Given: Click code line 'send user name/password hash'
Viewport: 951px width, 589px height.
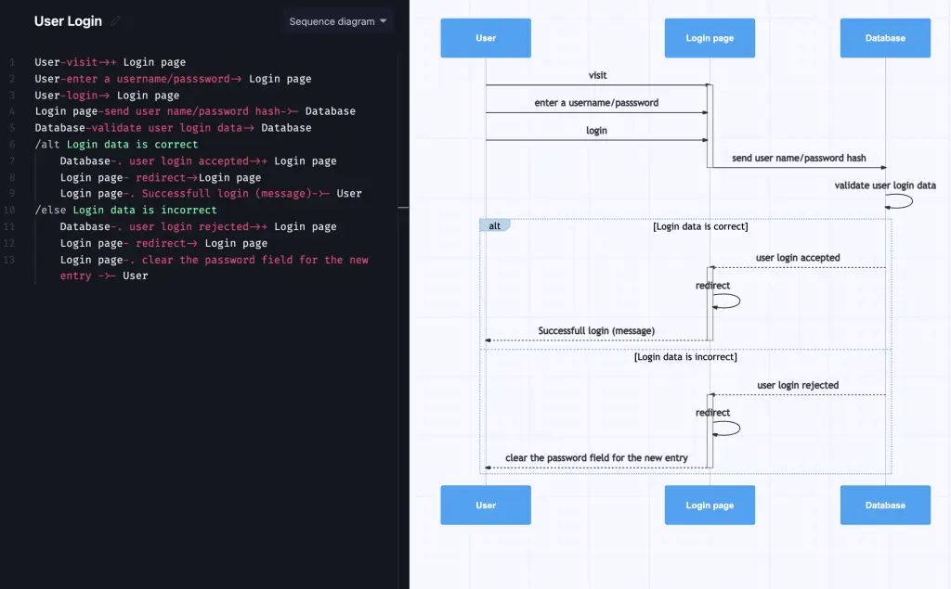Looking at the screenshot, I should click(195, 111).
